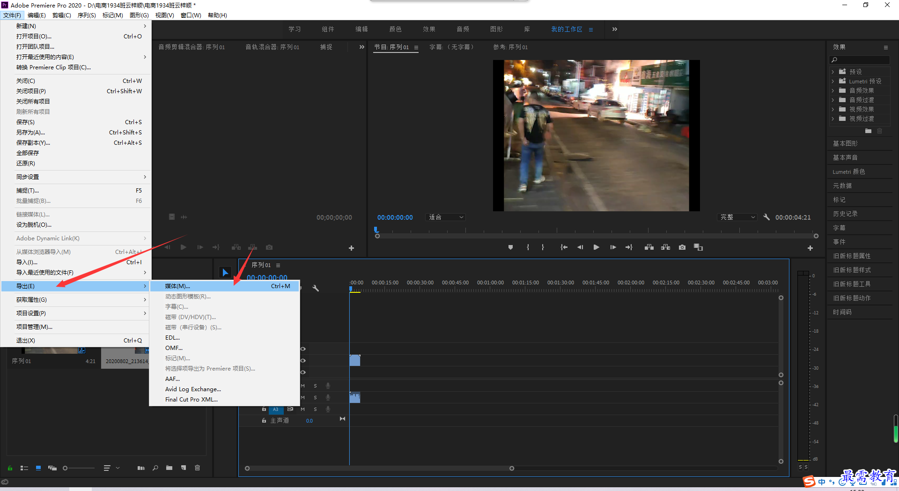899x491 pixels.
Task: Select the EDL... export option
Action: click(x=225, y=337)
